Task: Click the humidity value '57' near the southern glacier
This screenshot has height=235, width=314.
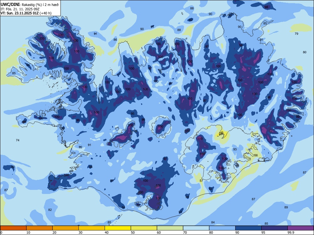Action: [201, 181]
